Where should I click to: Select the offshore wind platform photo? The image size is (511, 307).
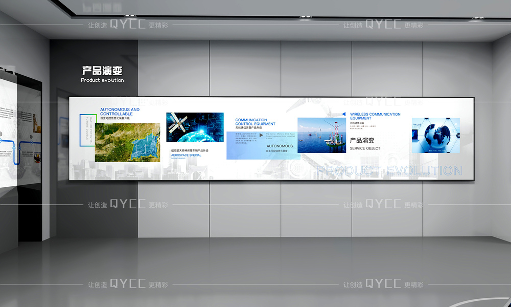[321, 135]
